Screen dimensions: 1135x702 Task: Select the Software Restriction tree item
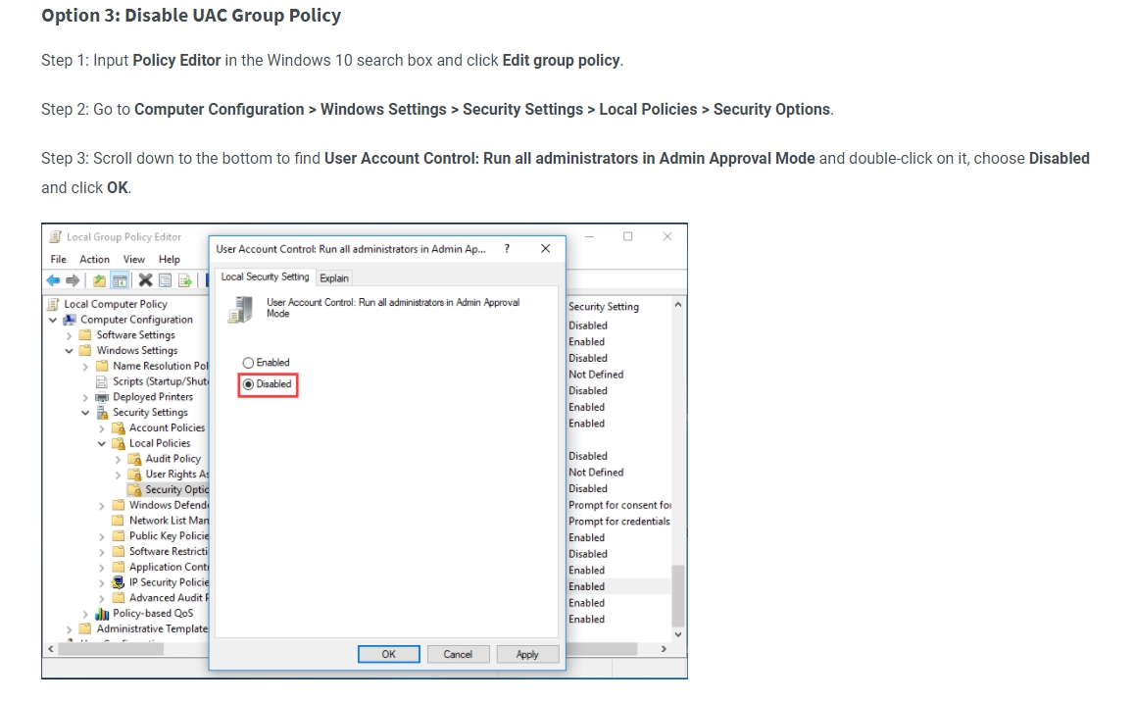point(168,551)
